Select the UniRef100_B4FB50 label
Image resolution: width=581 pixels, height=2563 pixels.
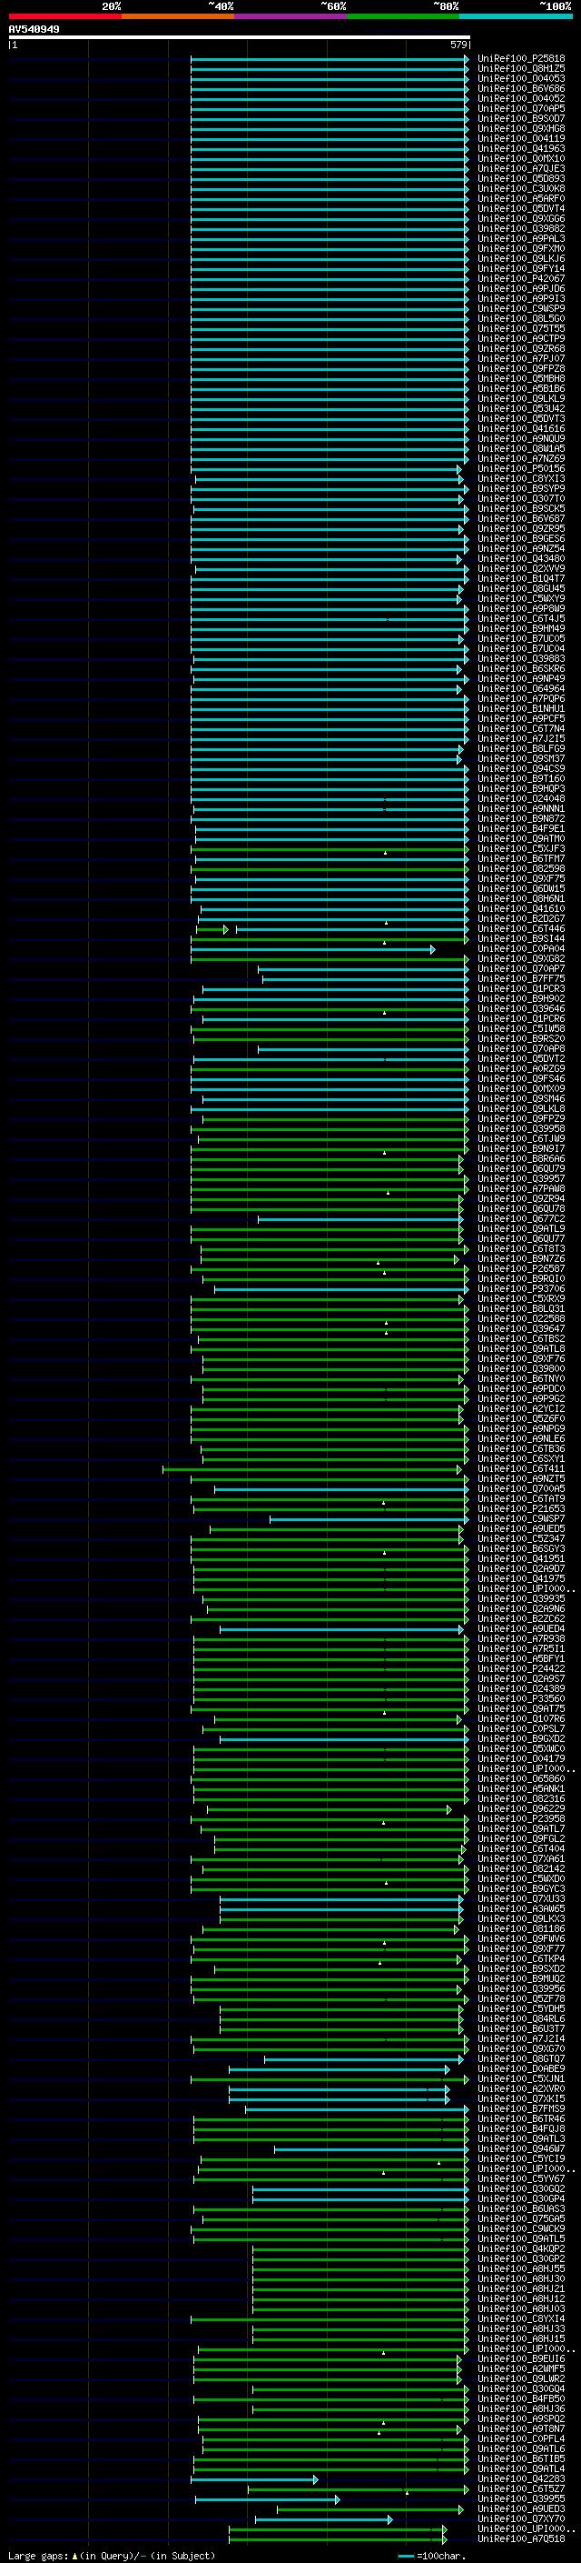point(521,2398)
